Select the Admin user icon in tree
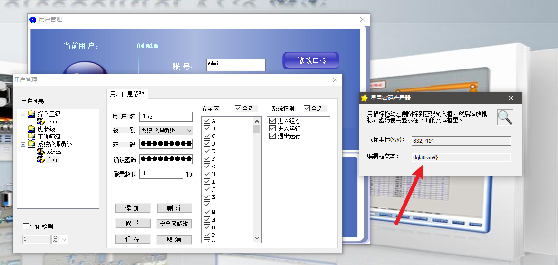The image size is (558, 265). (x=41, y=152)
